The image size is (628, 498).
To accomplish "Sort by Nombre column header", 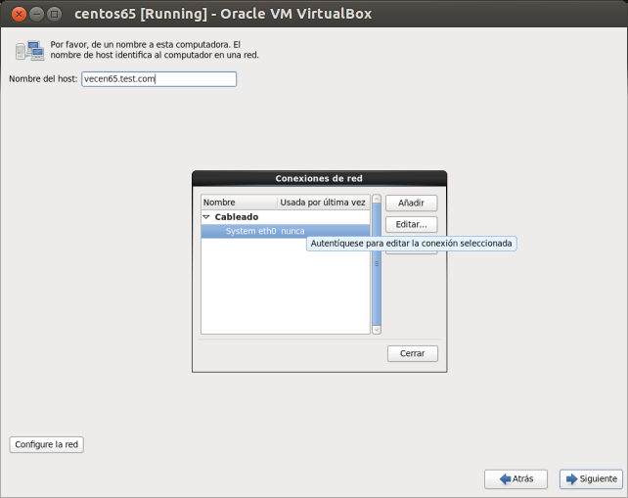I will coord(239,203).
